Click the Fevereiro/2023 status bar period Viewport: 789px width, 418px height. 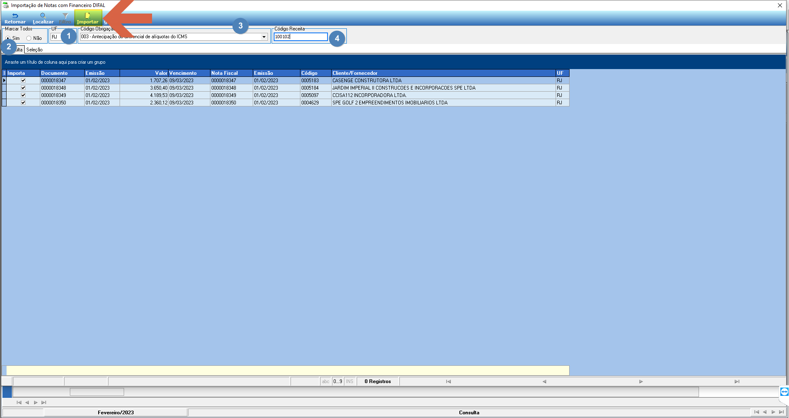115,412
